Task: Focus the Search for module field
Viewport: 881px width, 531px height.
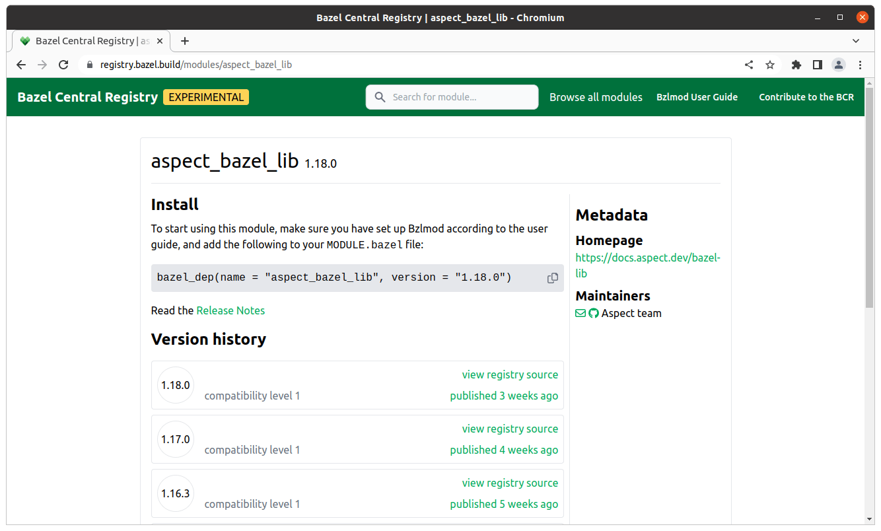Action: (x=452, y=97)
